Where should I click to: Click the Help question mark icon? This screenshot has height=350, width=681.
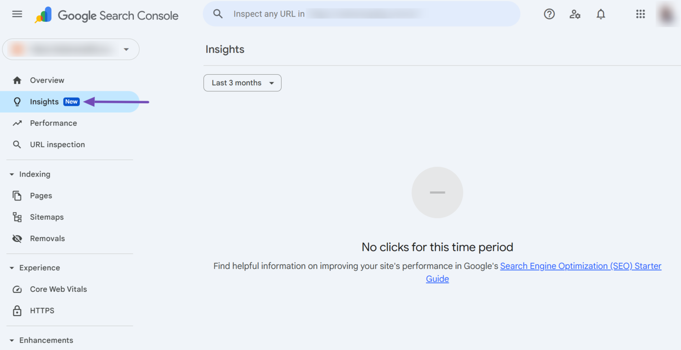pyautogui.click(x=549, y=14)
